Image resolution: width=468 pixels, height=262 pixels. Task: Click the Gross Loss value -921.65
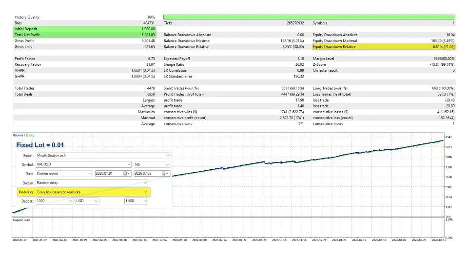pyautogui.click(x=148, y=47)
